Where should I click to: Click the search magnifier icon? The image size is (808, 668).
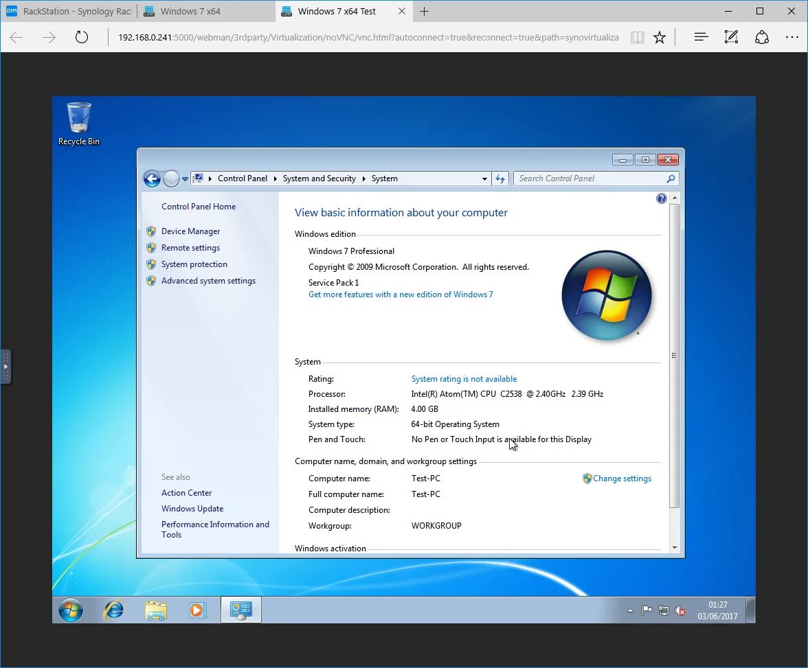[671, 178]
